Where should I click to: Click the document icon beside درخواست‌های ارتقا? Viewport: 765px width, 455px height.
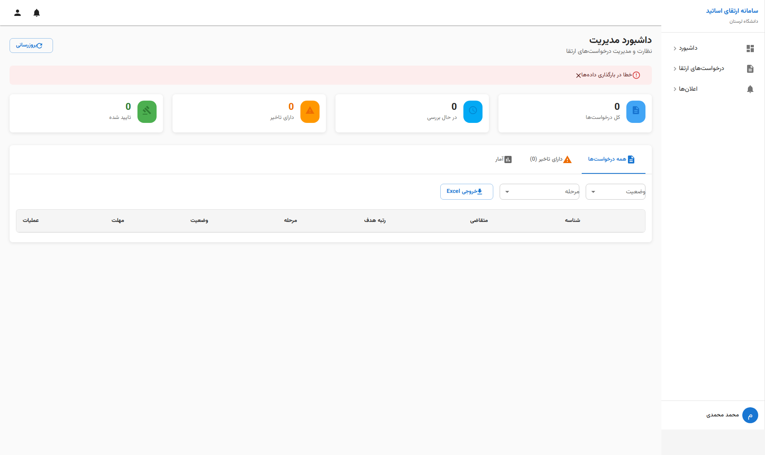coord(750,69)
